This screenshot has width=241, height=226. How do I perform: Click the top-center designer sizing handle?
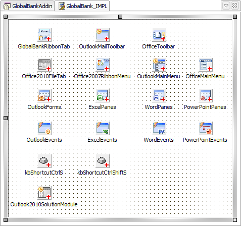point(120,17)
